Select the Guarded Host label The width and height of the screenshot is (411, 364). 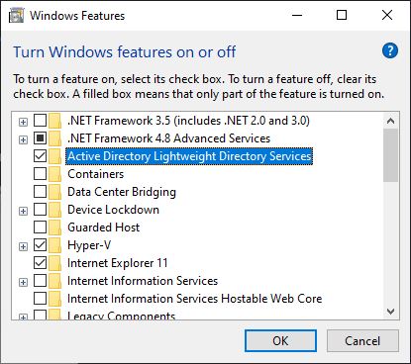pyautogui.click(x=103, y=227)
